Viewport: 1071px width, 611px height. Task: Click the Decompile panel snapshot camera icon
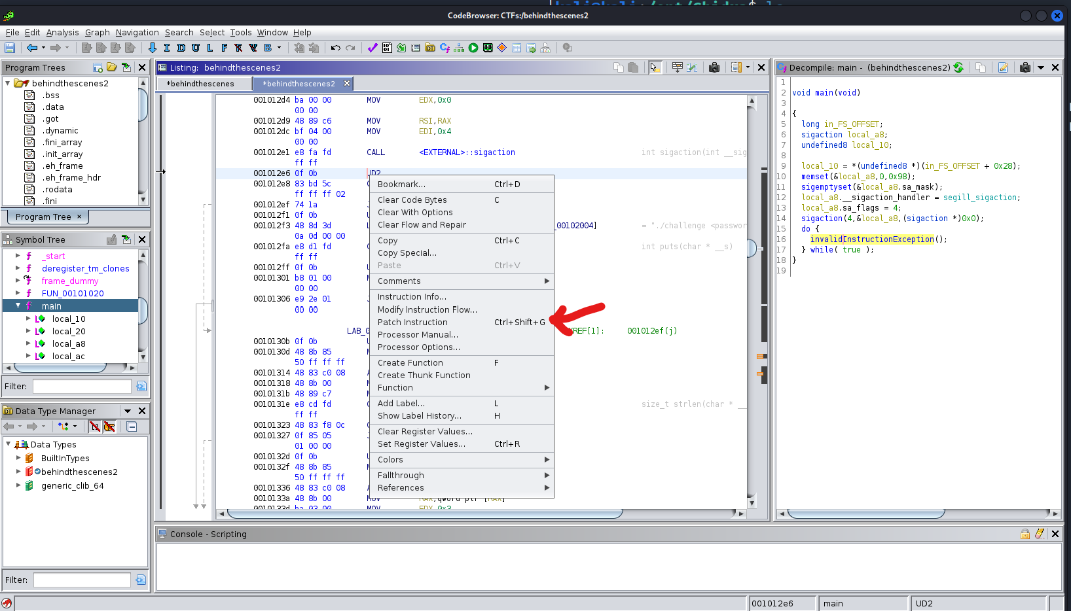coord(1025,67)
